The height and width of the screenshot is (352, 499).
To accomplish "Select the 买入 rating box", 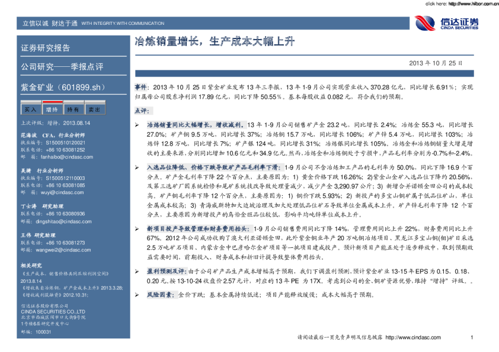I will pos(30,109).
